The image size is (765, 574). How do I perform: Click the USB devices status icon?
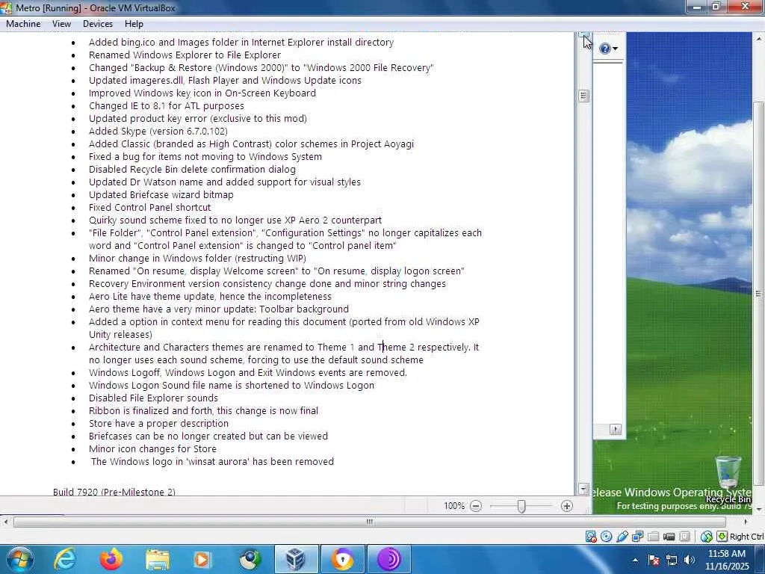[x=622, y=537]
